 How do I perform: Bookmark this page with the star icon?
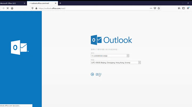point(159,8)
